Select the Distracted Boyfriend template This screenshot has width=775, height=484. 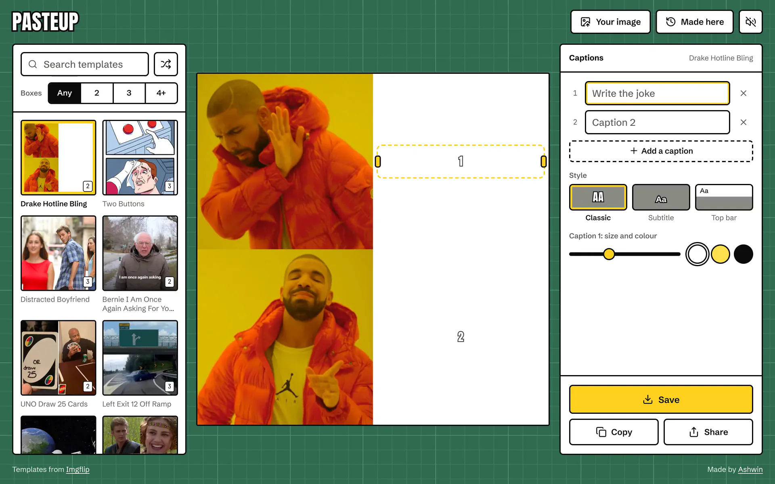59,253
